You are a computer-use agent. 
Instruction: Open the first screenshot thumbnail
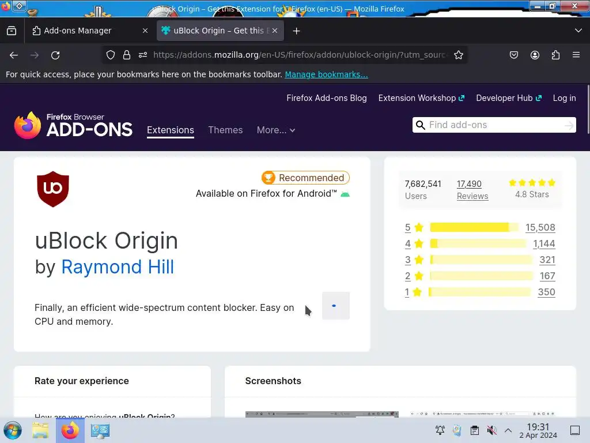(x=322, y=414)
